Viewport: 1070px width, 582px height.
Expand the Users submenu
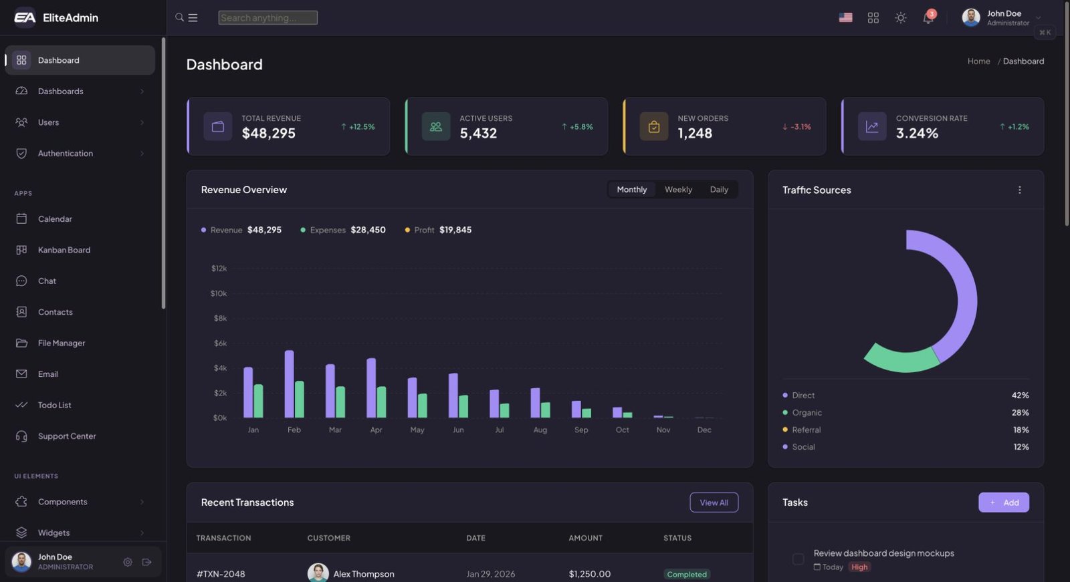click(80, 122)
